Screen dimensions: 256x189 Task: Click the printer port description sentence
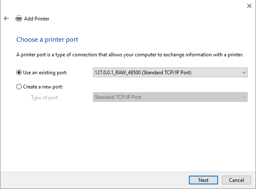click(130, 55)
